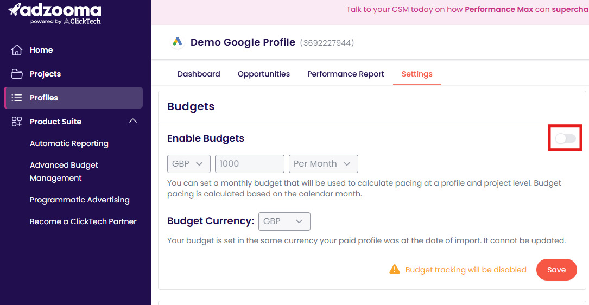Click the budget amount input field
The image size is (589, 305).
coord(249,164)
